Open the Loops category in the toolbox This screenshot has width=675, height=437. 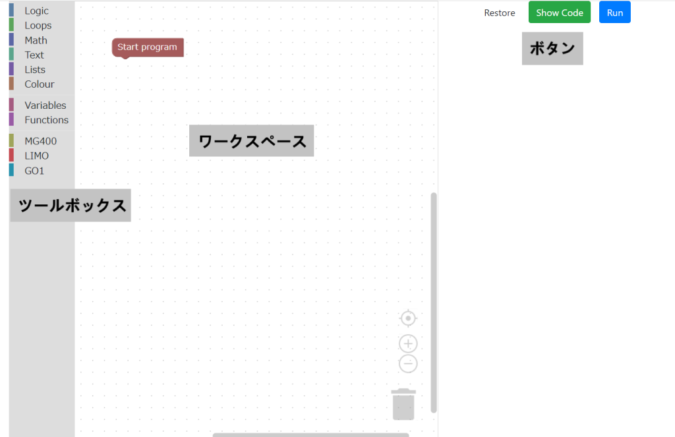pos(38,25)
